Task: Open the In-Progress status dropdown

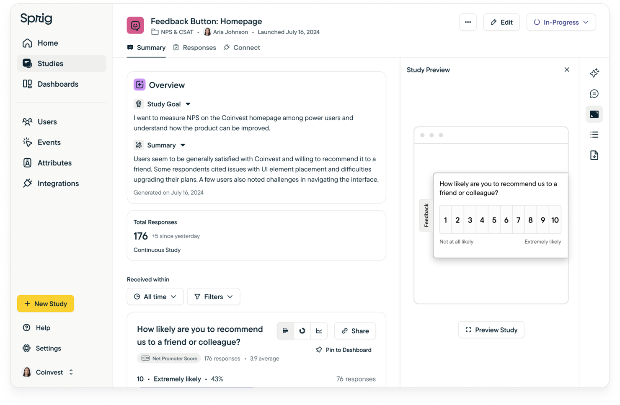Action: [x=561, y=22]
